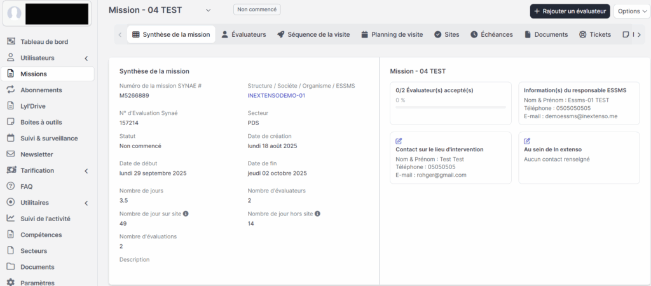Switch to the Planning de visite tab
651x286 pixels.
pos(392,34)
